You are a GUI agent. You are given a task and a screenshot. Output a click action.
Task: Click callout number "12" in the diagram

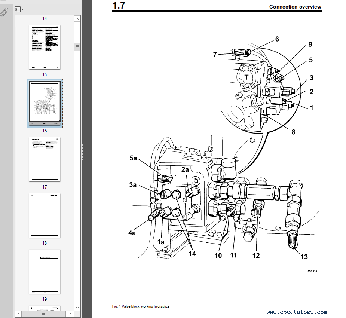[x=256, y=256]
